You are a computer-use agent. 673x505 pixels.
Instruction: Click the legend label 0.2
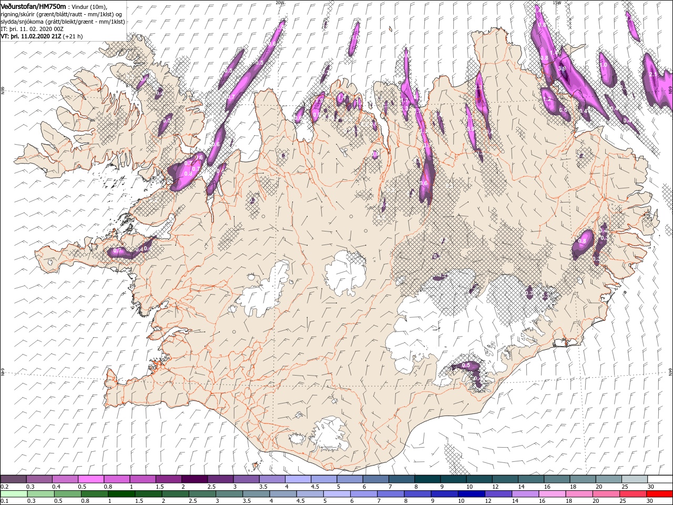(x=4, y=487)
